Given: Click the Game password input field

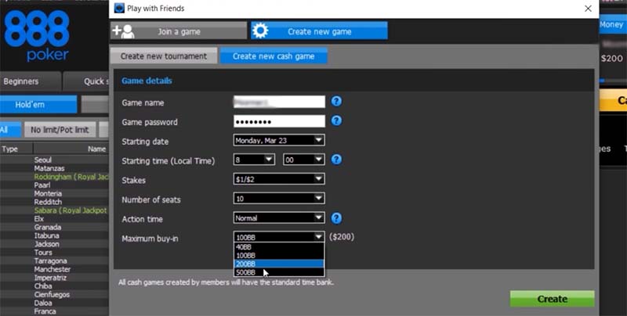Looking at the screenshot, I should 279,121.
